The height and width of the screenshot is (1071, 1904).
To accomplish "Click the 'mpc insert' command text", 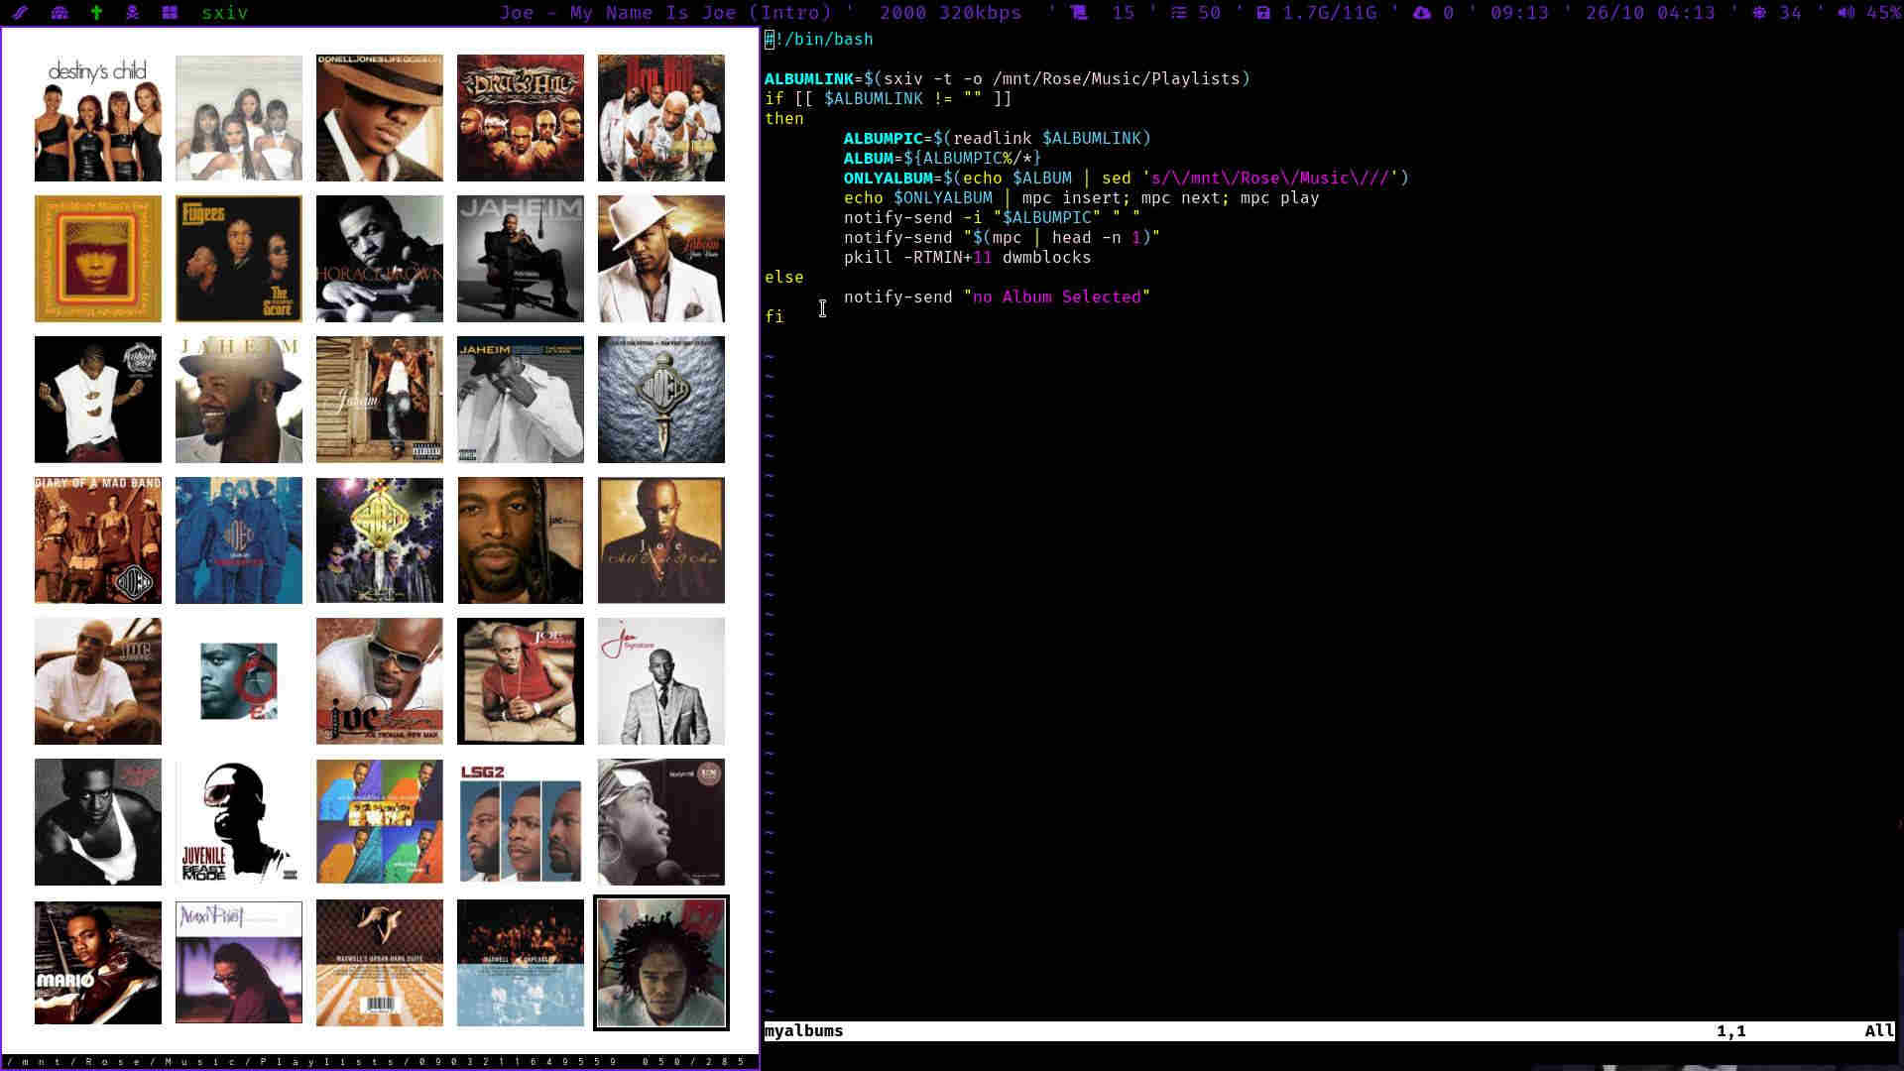I will coord(1072,197).
